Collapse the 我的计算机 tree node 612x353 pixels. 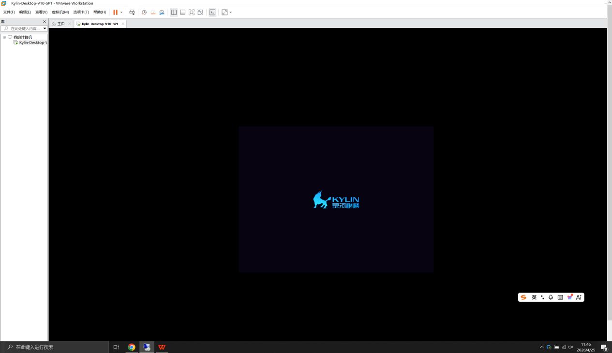[4, 37]
